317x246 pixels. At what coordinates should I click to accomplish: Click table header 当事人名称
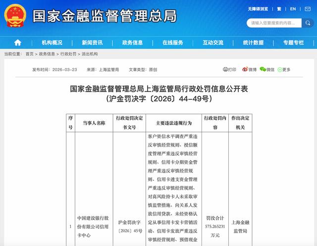94,123
